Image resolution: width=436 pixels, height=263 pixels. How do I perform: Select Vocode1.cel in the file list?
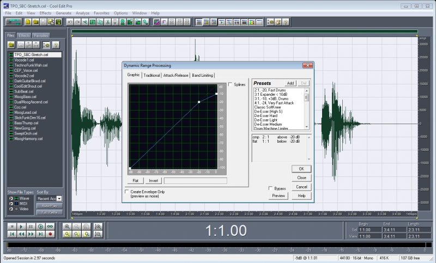coord(24,60)
